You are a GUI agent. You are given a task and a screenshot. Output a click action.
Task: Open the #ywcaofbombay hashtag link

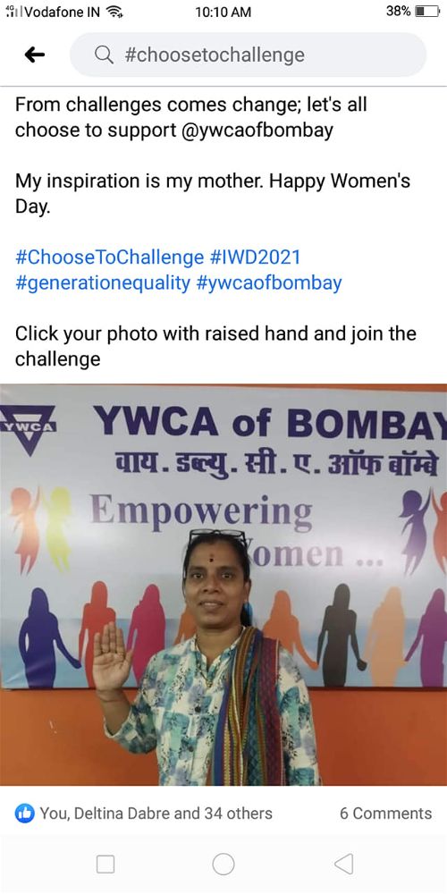[x=269, y=283]
